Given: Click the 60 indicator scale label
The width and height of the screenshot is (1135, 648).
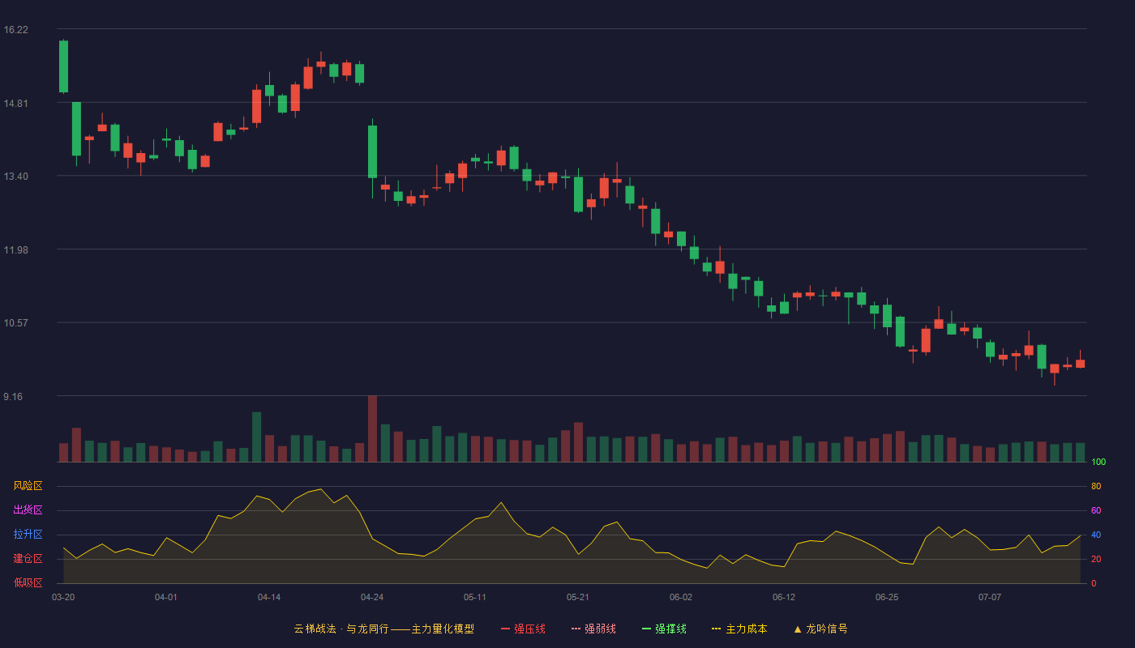Looking at the screenshot, I should point(1096,510).
